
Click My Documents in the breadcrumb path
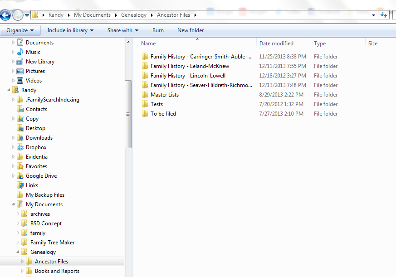point(92,15)
